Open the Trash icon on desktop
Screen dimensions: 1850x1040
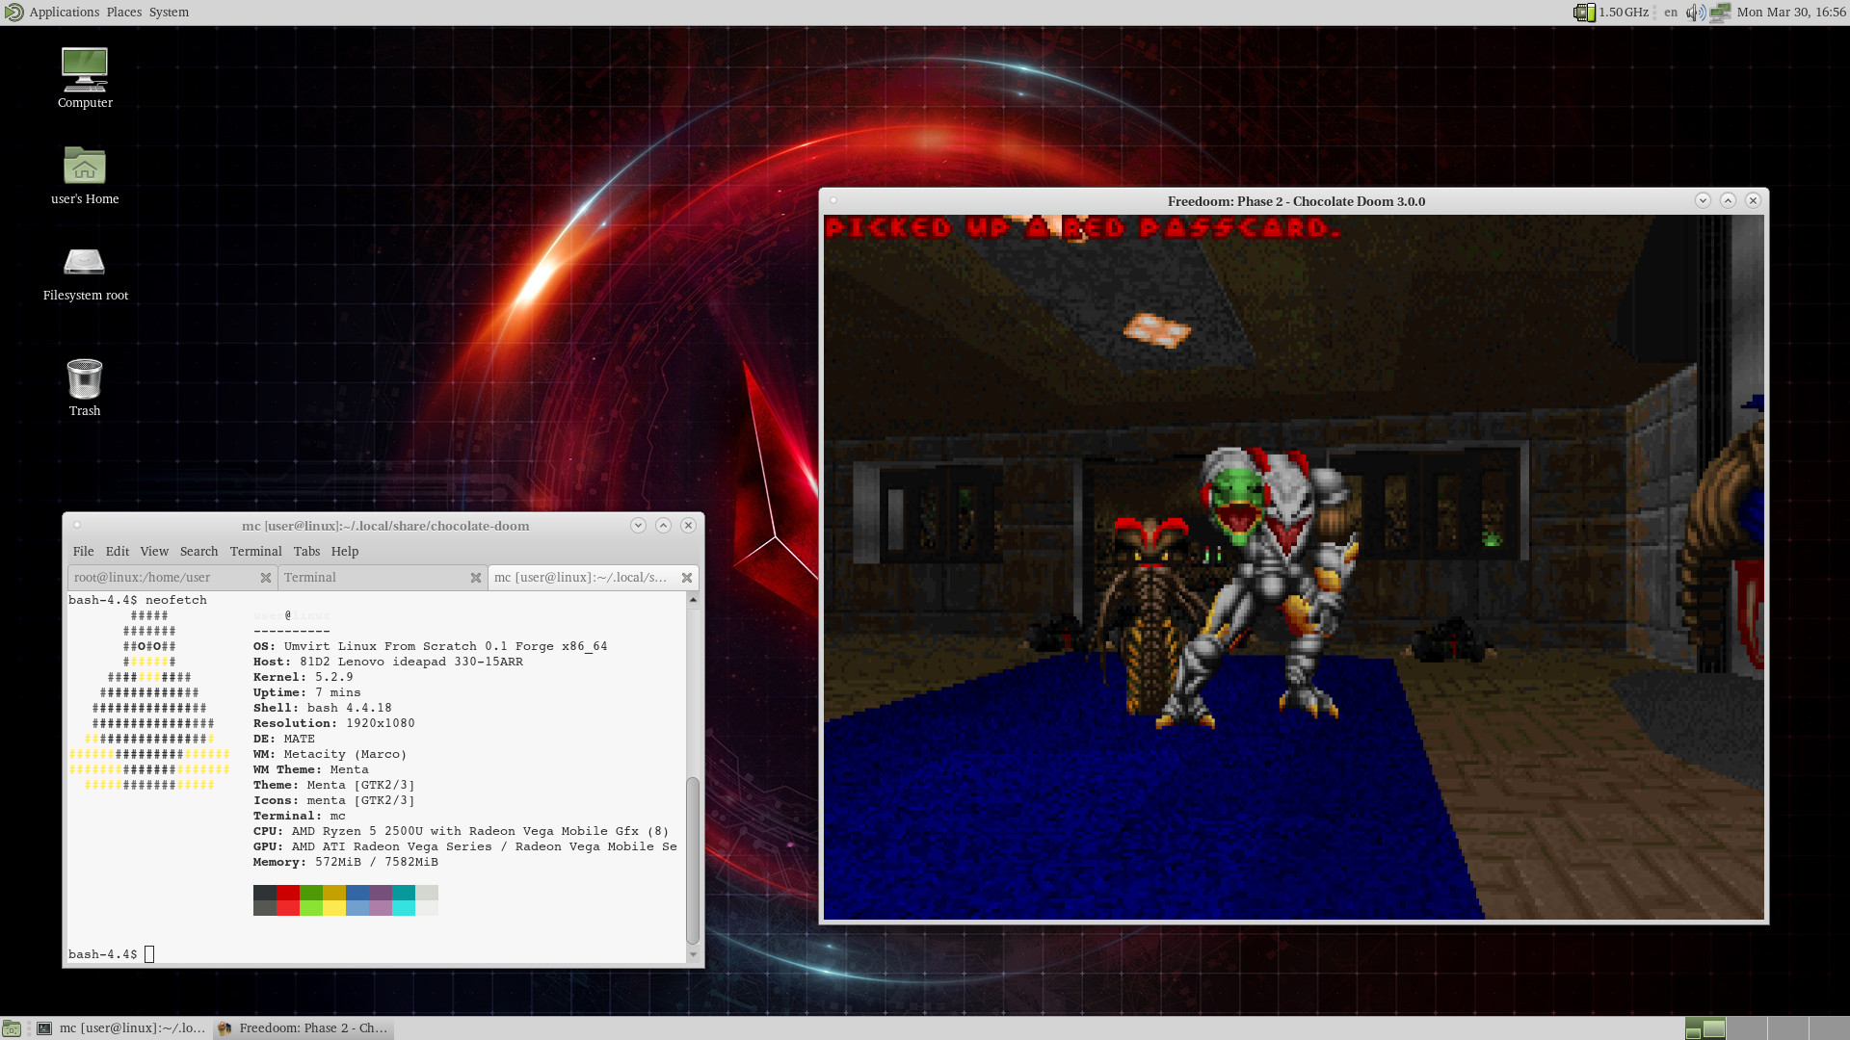[x=85, y=378]
